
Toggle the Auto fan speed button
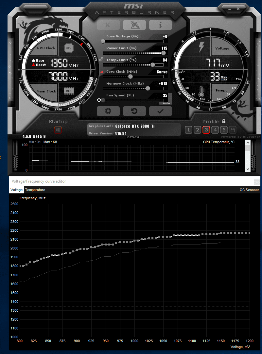166,103
